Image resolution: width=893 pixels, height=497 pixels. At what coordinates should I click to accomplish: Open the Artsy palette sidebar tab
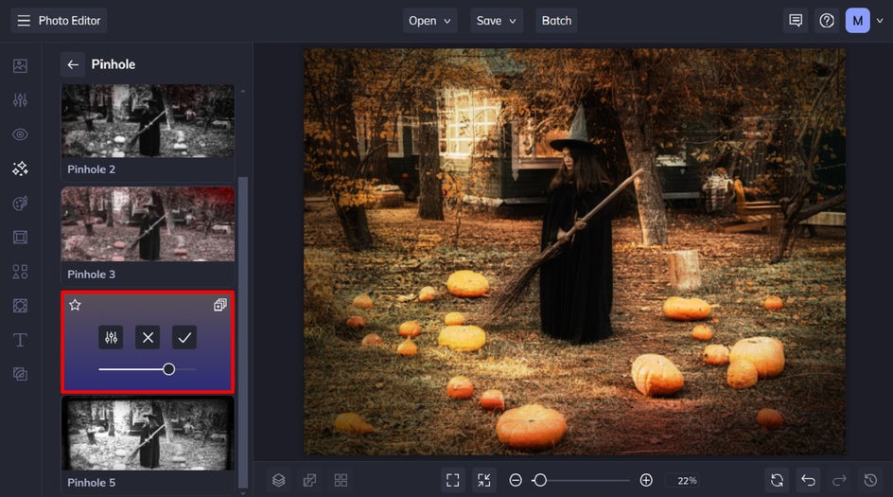coord(20,203)
